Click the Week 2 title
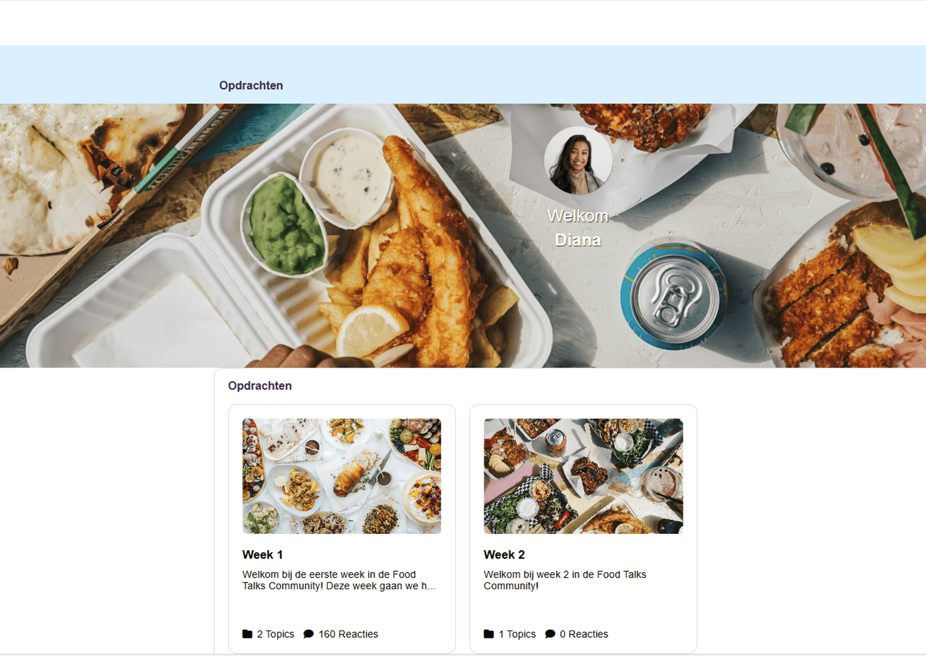Screen dimensions: 926x656 tap(504, 555)
